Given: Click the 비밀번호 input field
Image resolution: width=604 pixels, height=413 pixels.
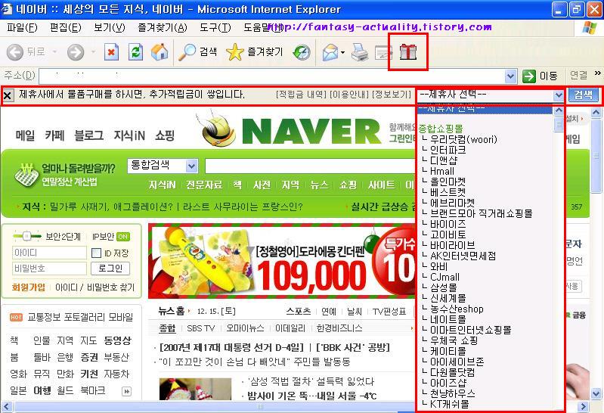Looking at the screenshot, I should (49, 269).
